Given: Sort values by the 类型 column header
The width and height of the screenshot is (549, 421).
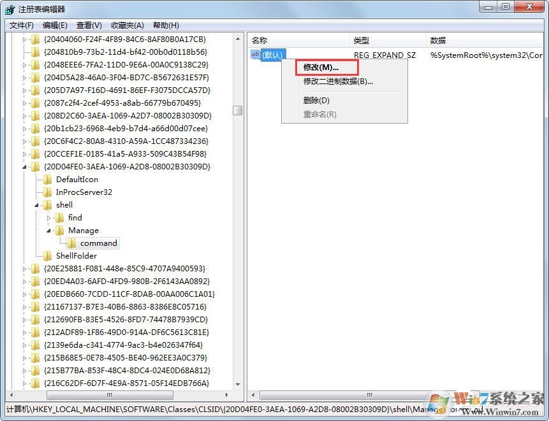Looking at the screenshot, I should tap(360, 39).
